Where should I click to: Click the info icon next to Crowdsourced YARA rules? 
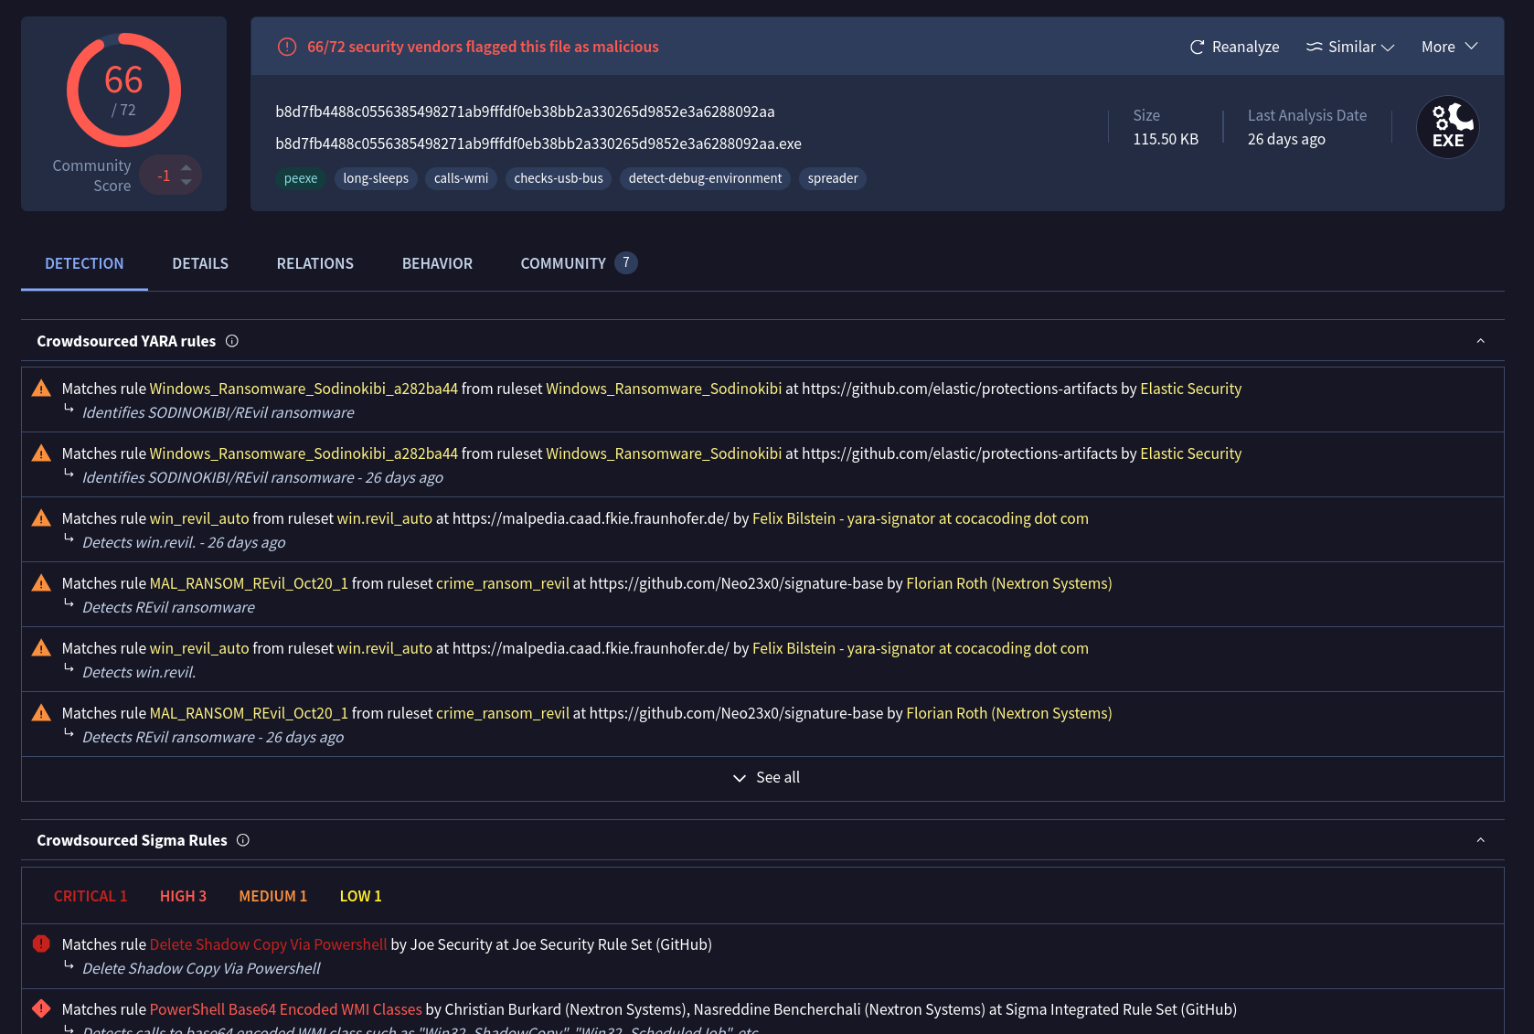[x=232, y=341]
